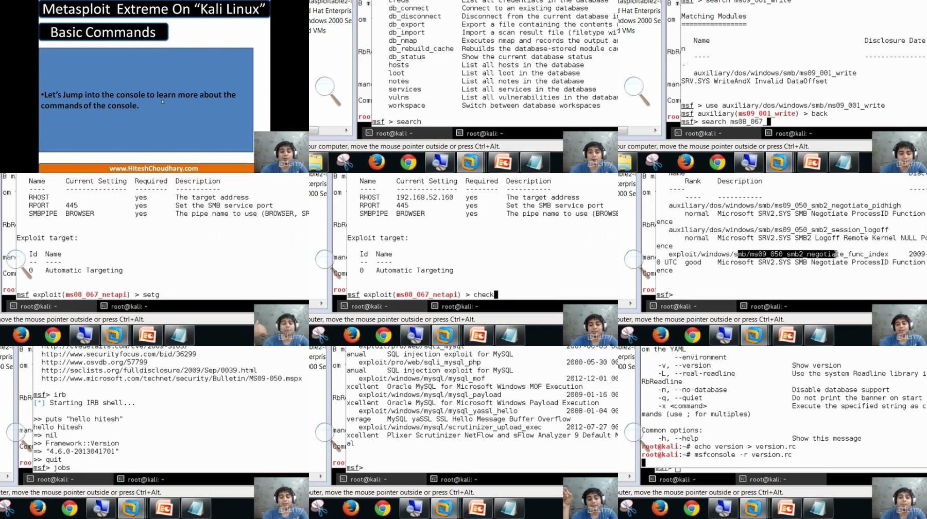Open Chrome in the irb frame taskbar
Image resolution: width=927 pixels, height=519 pixels.
69,508
